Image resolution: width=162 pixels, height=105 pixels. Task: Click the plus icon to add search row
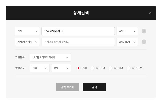(x=144, y=31)
